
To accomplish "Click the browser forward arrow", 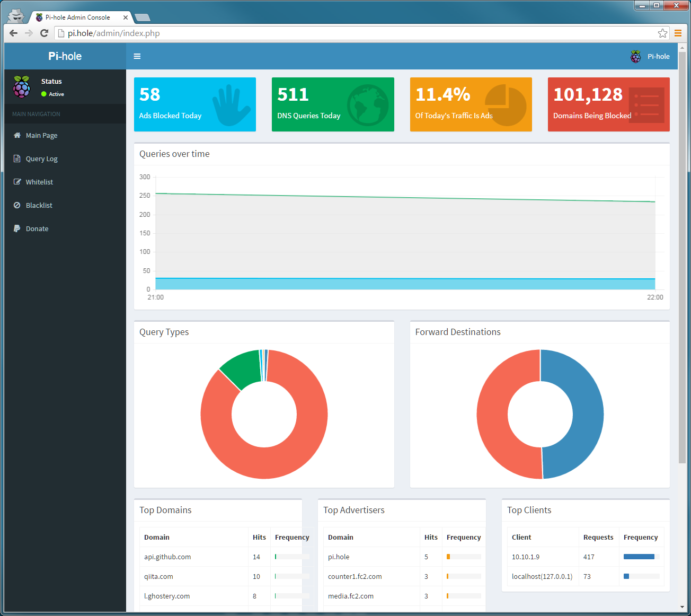I will pos(29,33).
